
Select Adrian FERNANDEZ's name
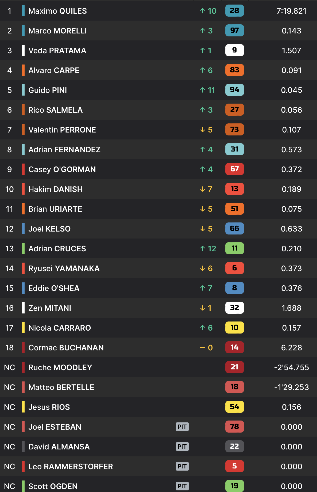64,150
